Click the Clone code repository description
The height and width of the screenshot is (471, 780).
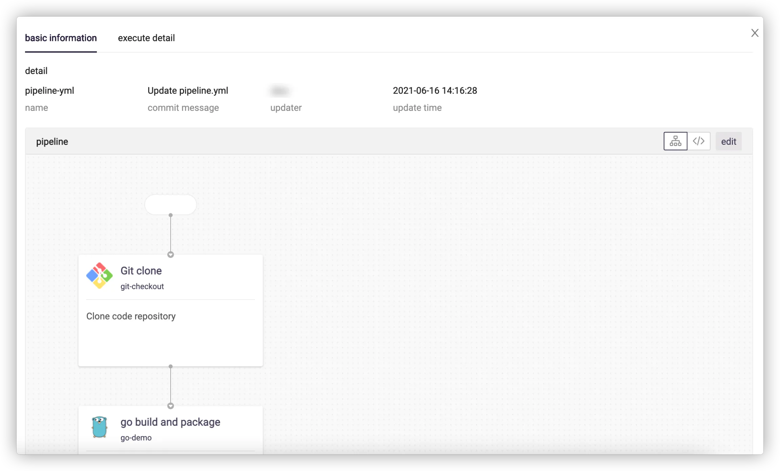pyautogui.click(x=131, y=316)
